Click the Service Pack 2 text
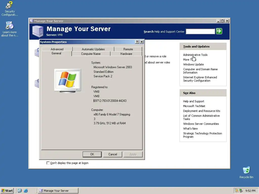 click(x=103, y=76)
